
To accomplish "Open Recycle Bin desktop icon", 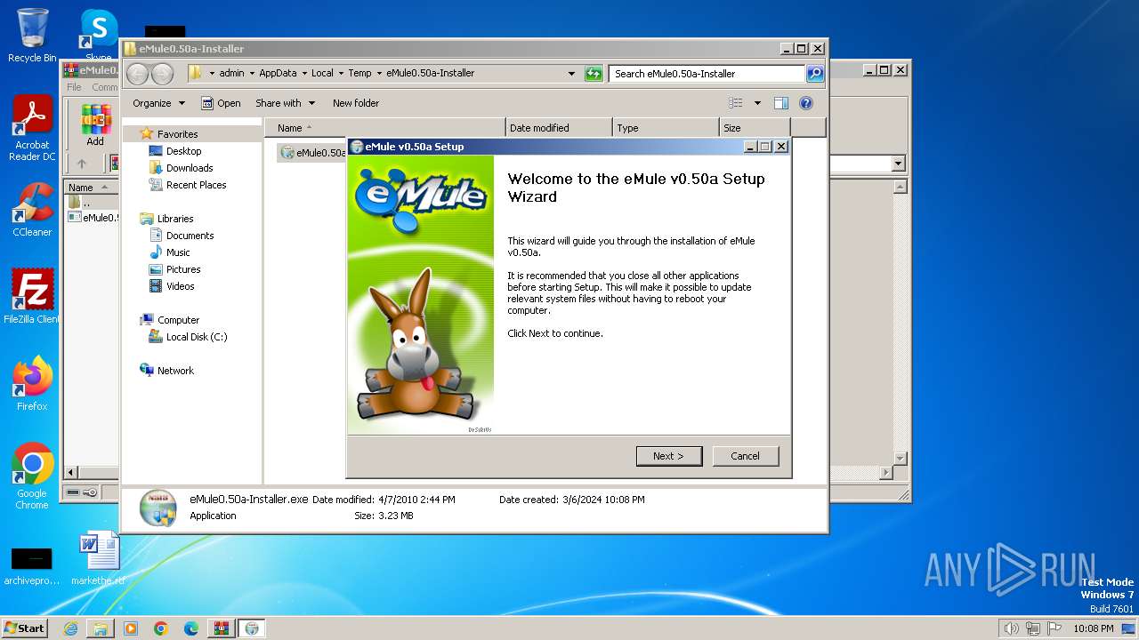I will click(32, 36).
